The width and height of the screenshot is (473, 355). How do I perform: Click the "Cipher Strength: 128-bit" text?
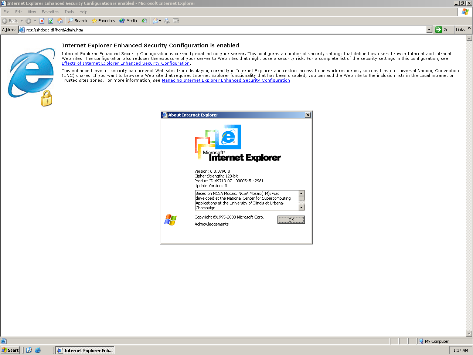(x=216, y=176)
